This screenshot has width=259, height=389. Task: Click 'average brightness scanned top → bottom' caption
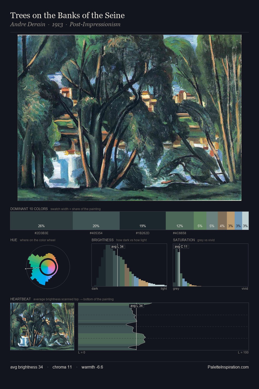click(x=74, y=299)
